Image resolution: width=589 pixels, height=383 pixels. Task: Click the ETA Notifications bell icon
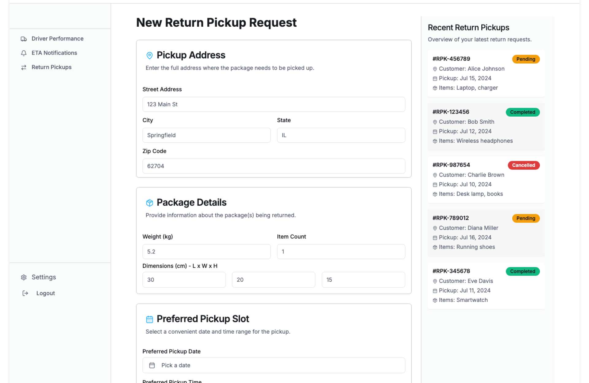(x=24, y=53)
